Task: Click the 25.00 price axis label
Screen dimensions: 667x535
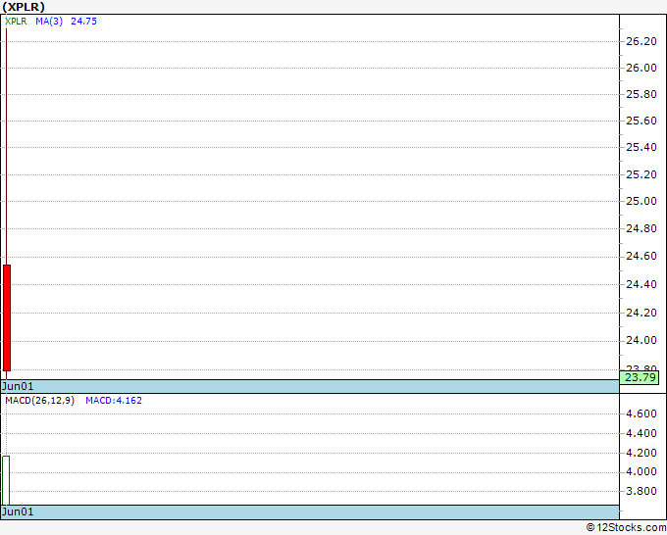Action: pos(641,201)
